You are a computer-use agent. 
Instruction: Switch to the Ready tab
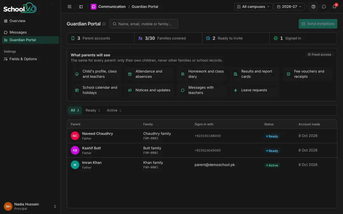click(x=93, y=110)
